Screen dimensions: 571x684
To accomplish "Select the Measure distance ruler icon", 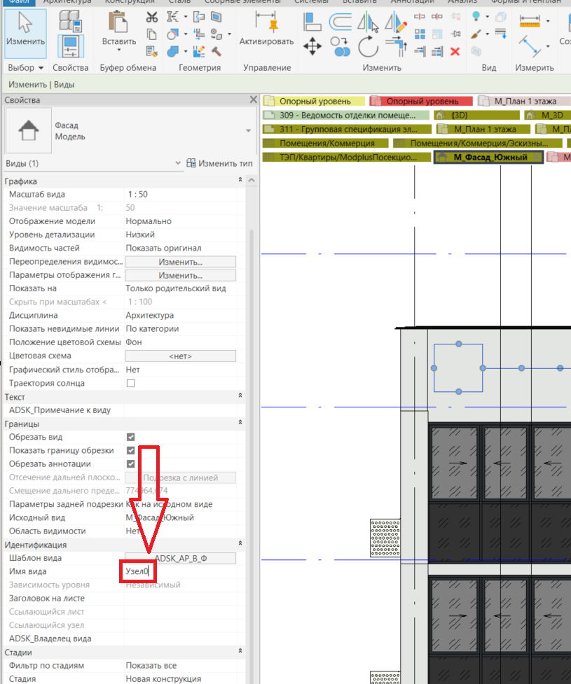I will click(530, 20).
